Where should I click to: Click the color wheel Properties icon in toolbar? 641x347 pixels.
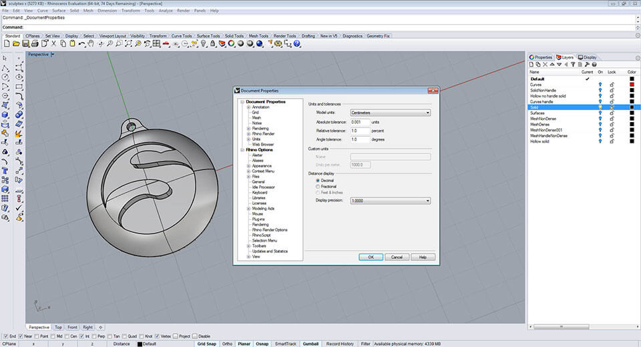(232, 43)
